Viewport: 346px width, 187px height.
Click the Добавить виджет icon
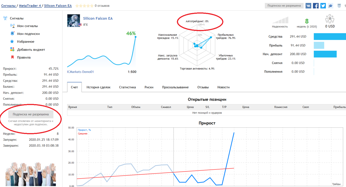click(x=12, y=49)
